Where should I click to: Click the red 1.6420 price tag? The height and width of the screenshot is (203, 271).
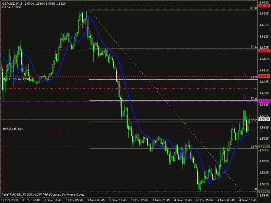[x=264, y=6]
